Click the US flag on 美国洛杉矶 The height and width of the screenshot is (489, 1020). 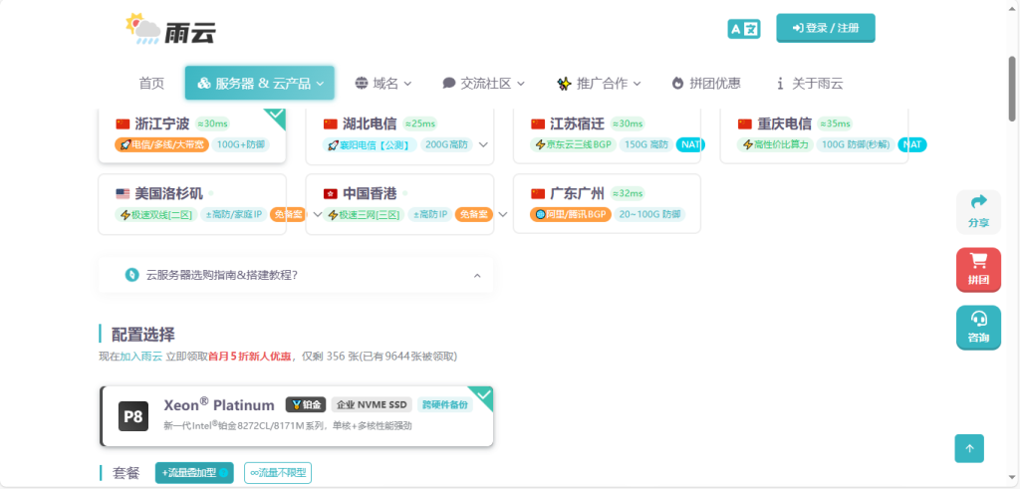pos(123,193)
